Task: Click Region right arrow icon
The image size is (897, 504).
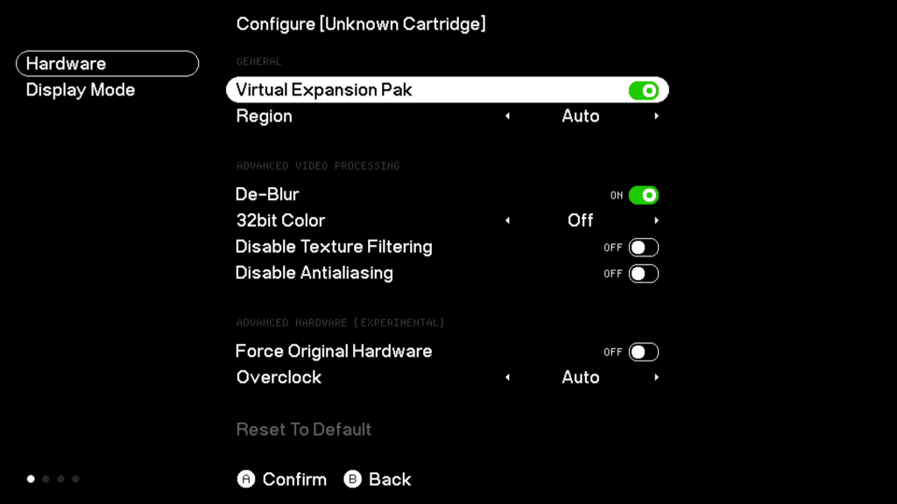Action: point(656,116)
